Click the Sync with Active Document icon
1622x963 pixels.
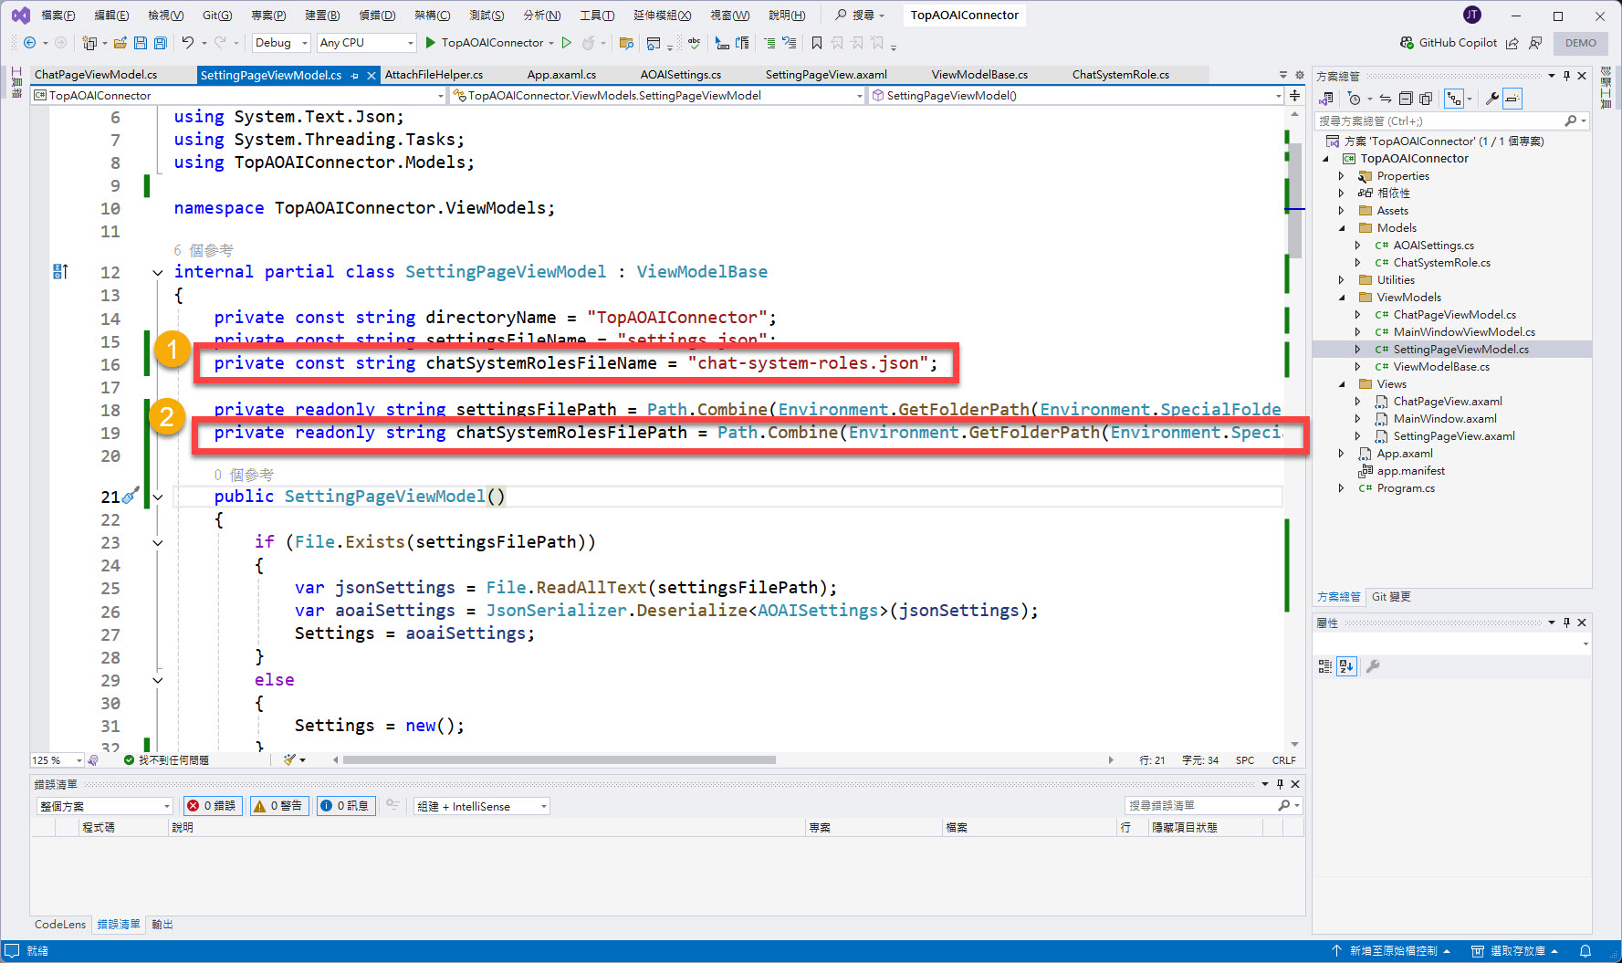1385,99
